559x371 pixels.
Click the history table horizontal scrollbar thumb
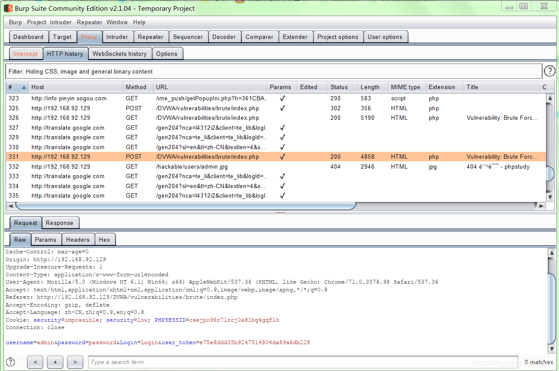point(186,206)
